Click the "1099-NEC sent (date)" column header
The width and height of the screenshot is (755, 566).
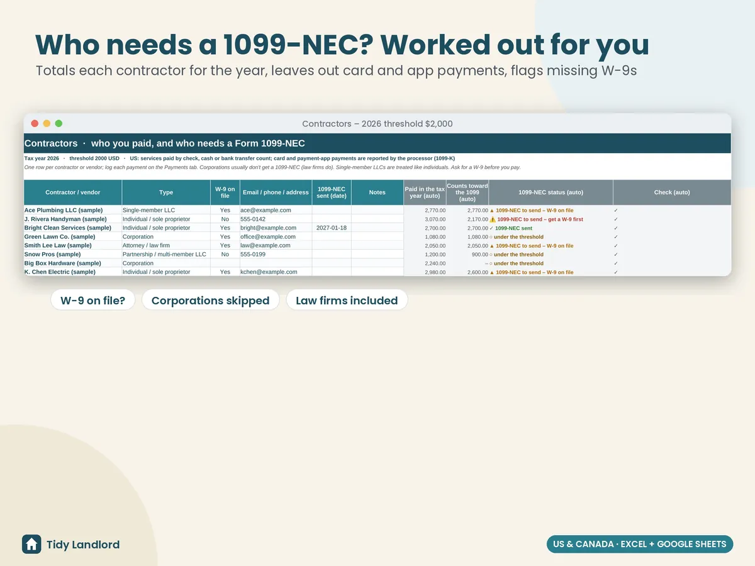coord(332,192)
